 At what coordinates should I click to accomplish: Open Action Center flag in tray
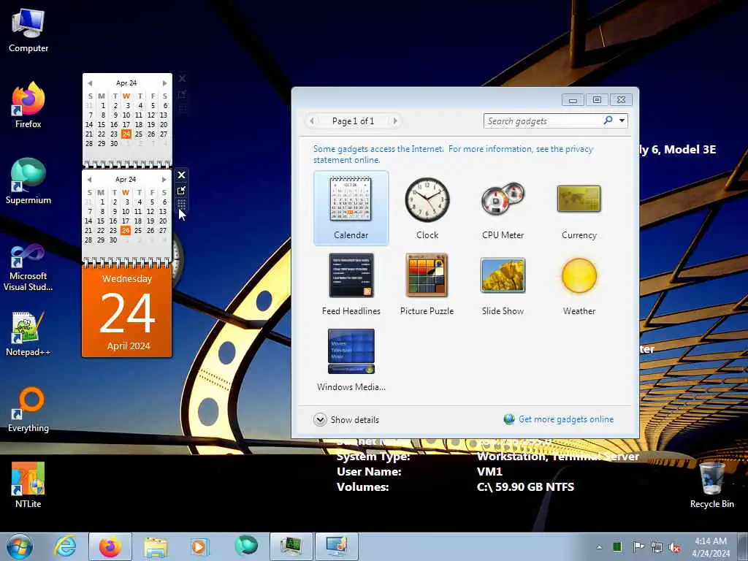pyautogui.click(x=638, y=547)
